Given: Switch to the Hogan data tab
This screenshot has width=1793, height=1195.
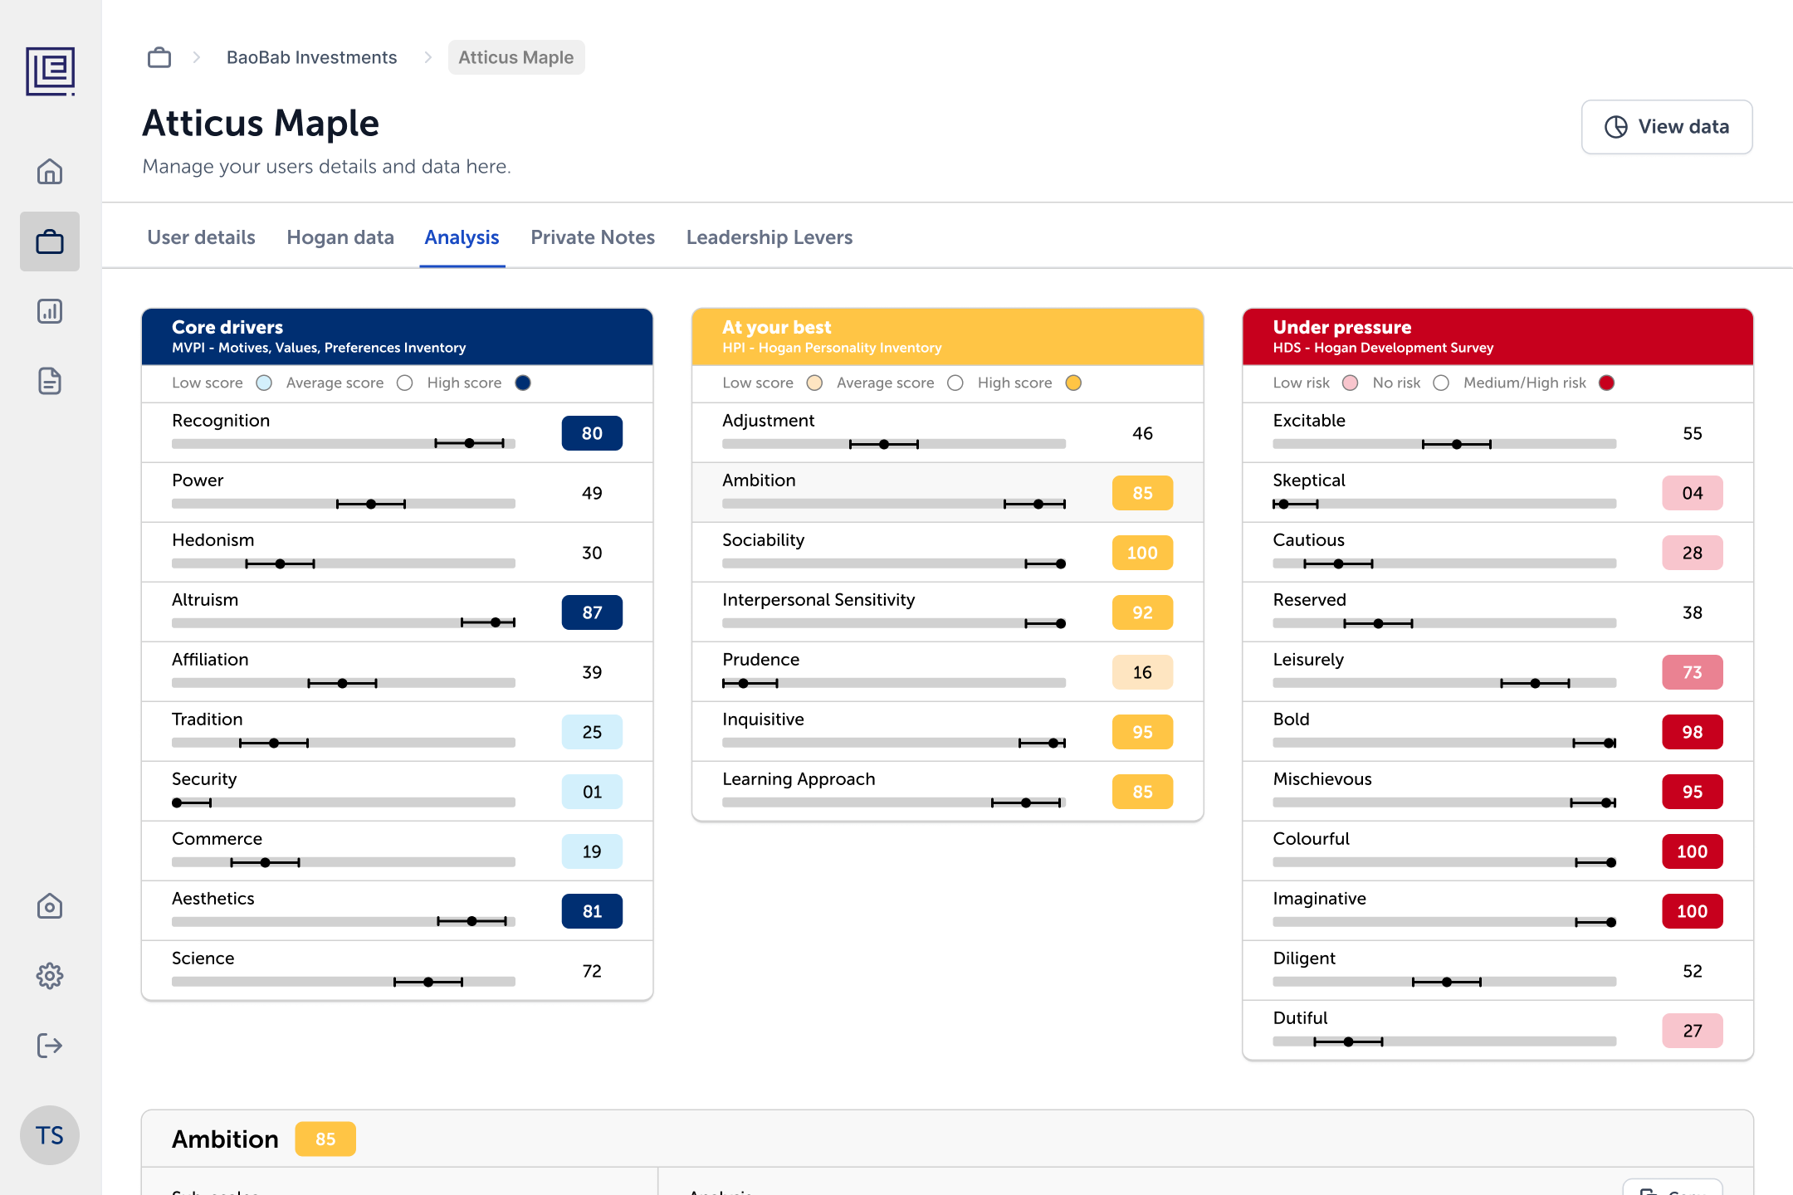Looking at the screenshot, I should 340,237.
